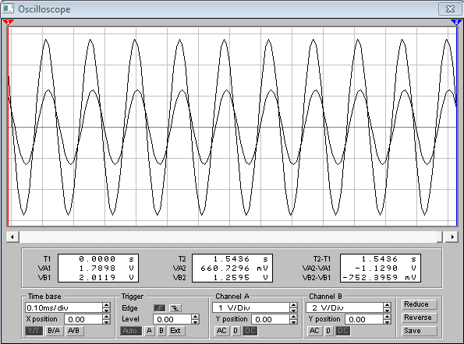Set Channel A coupling to AC
This screenshot has width=464, height=344.
click(221, 331)
